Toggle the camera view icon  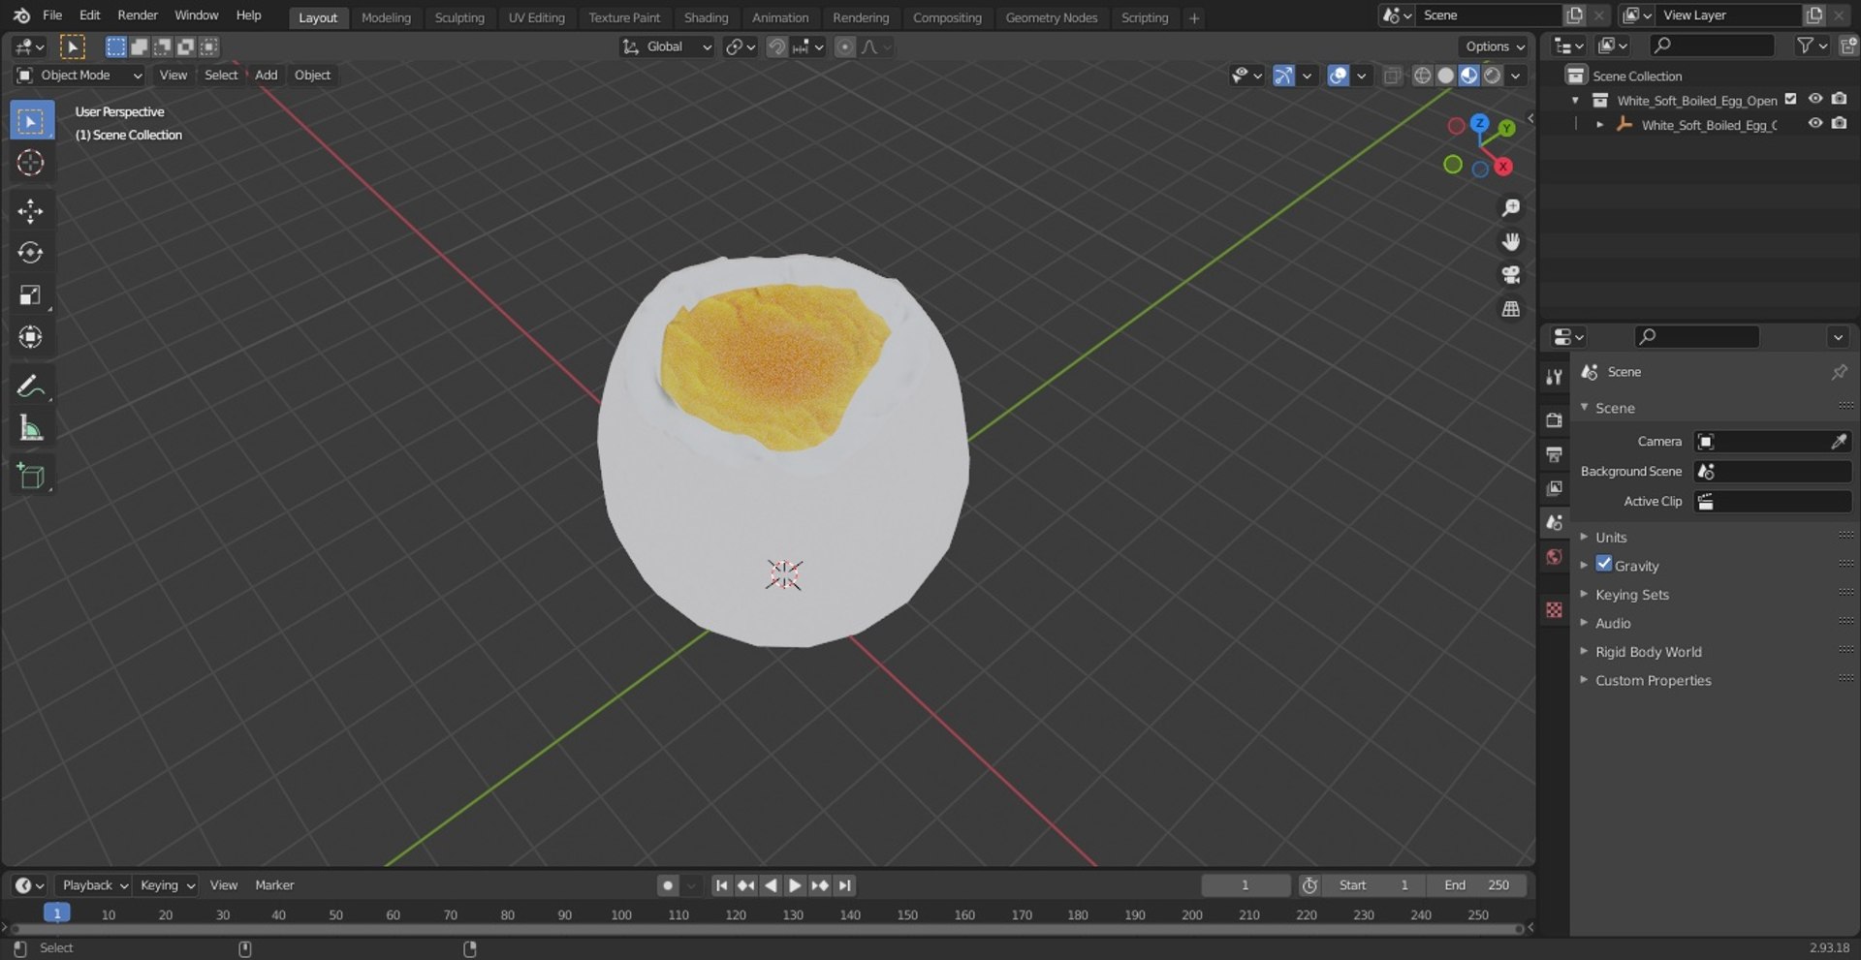point(1510,275)
